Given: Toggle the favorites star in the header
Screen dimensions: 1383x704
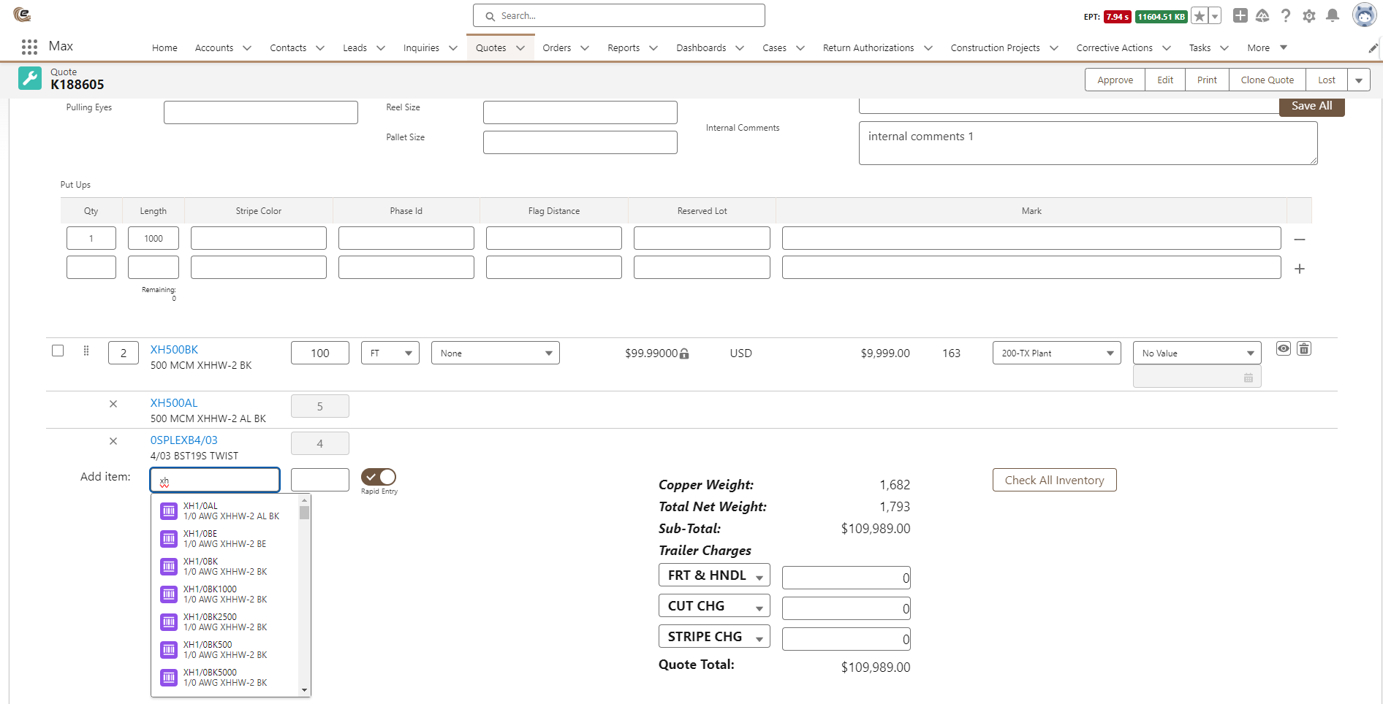Looking at the screenshot, I should [1199, 15].
